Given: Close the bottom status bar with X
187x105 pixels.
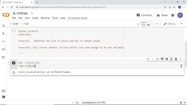Looking at the screenshot, I should point(185,103).
